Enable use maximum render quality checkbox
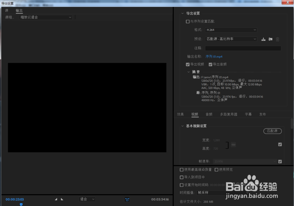 tap(181, 170)
